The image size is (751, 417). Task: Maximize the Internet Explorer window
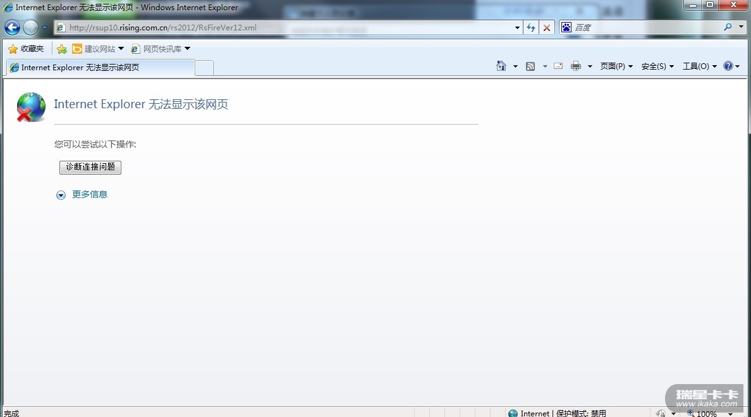click(x=710, y=5)
